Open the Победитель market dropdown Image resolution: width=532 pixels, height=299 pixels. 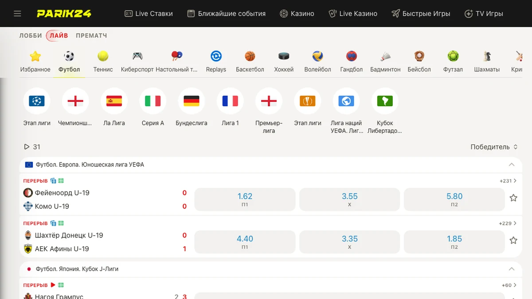click(x=494, y=147)
